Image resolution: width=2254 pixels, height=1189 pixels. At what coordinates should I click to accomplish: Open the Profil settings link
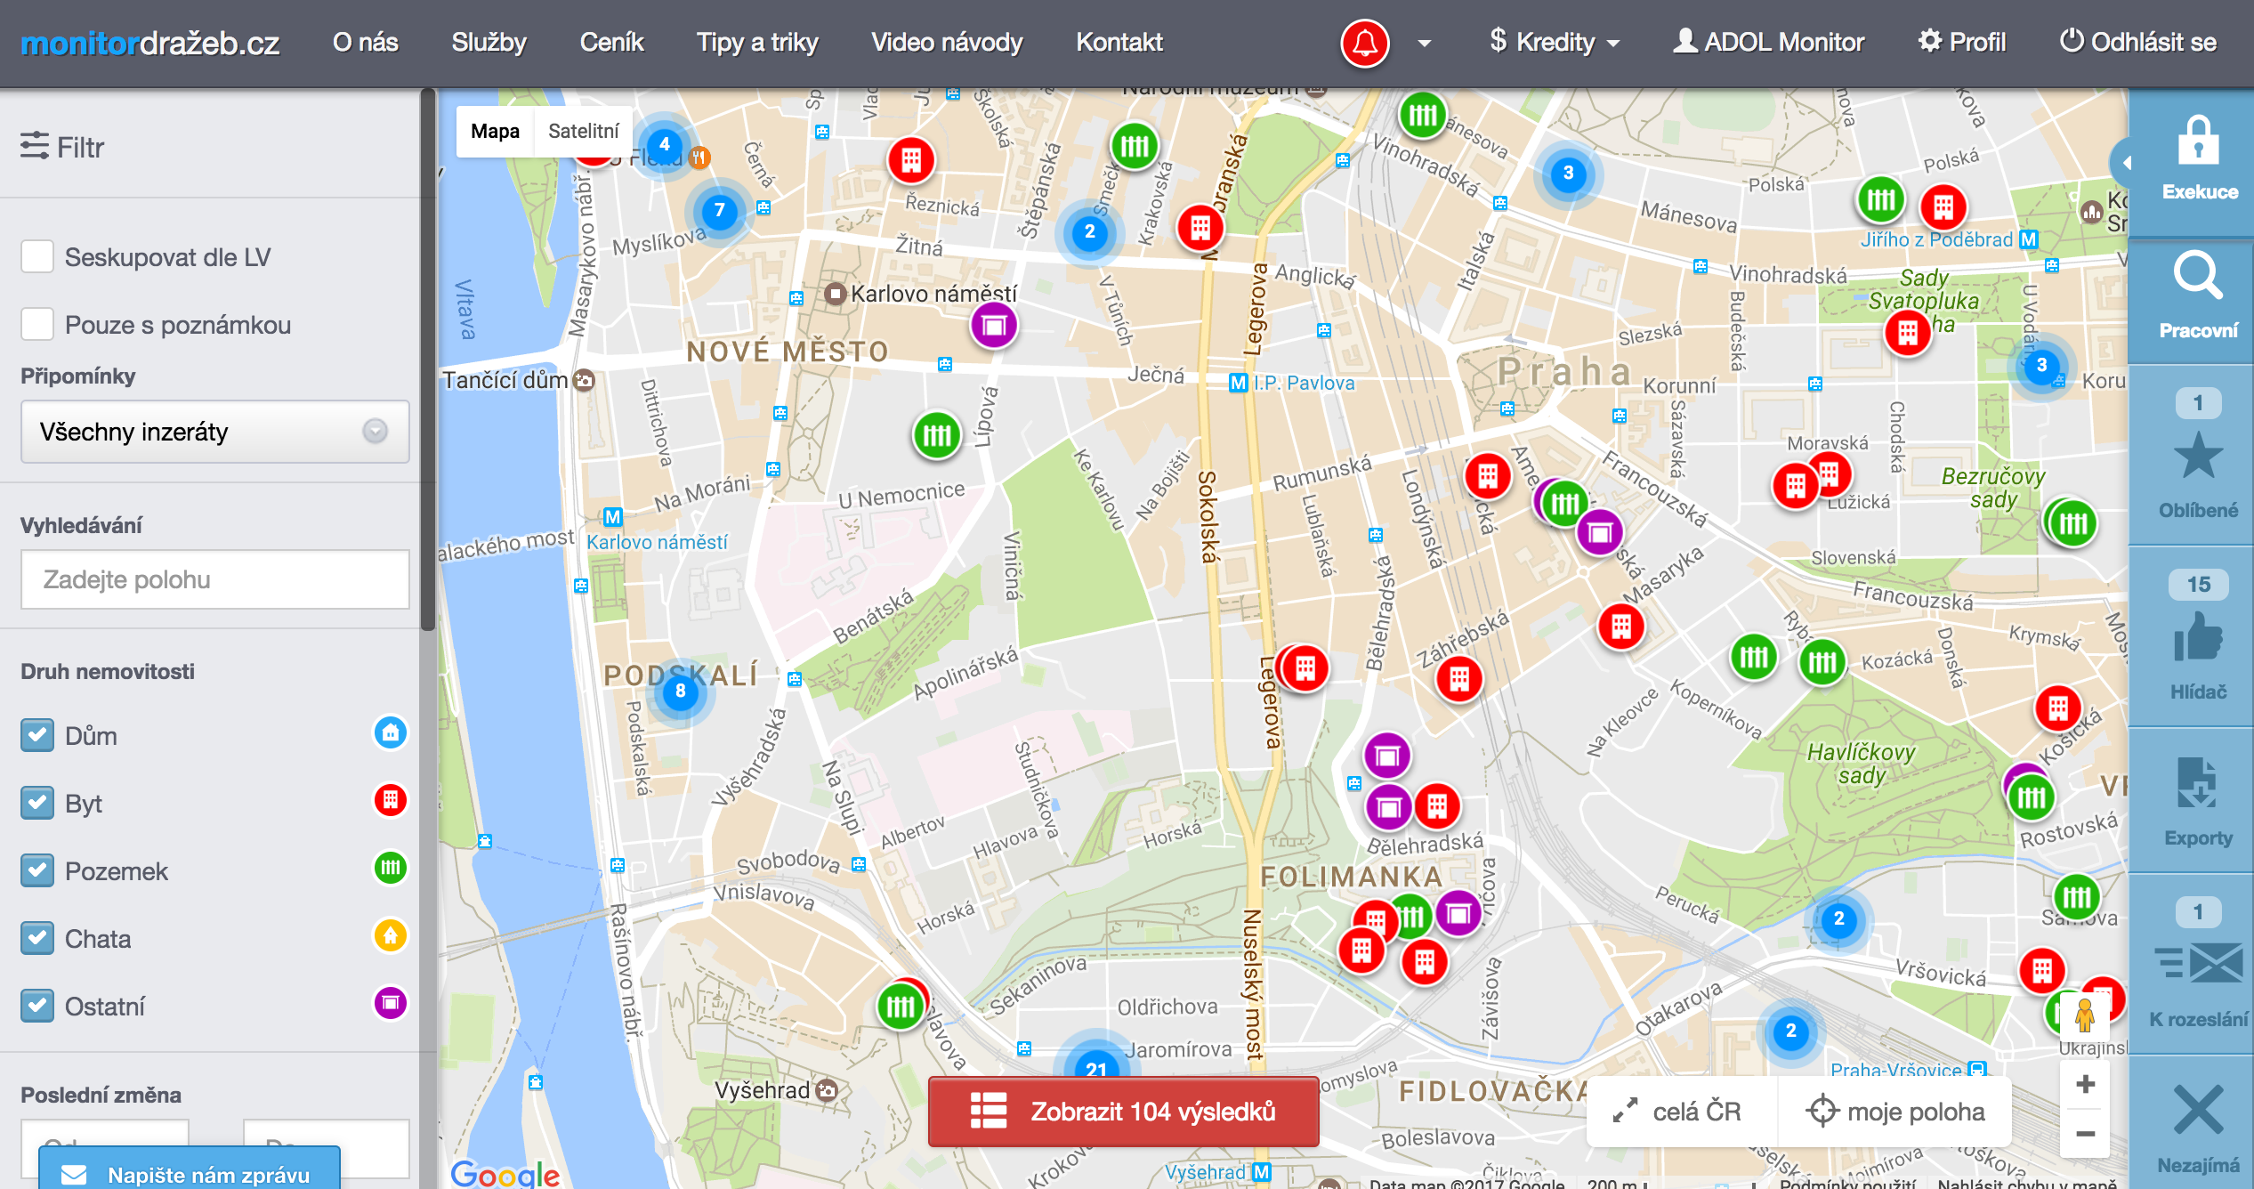[x=1961, y=42]
